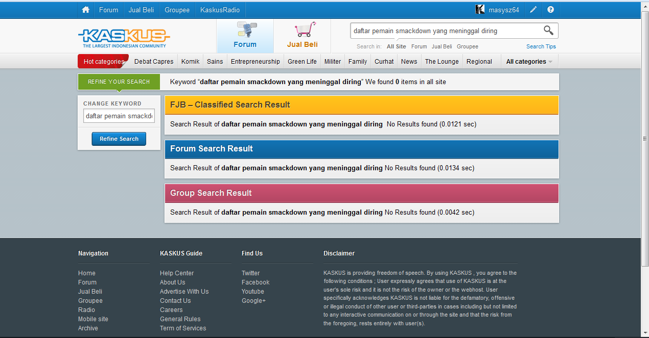The image size is (649, 338).
Task: Click the FJB – Classified Search Result header
Action: (361, 105)
